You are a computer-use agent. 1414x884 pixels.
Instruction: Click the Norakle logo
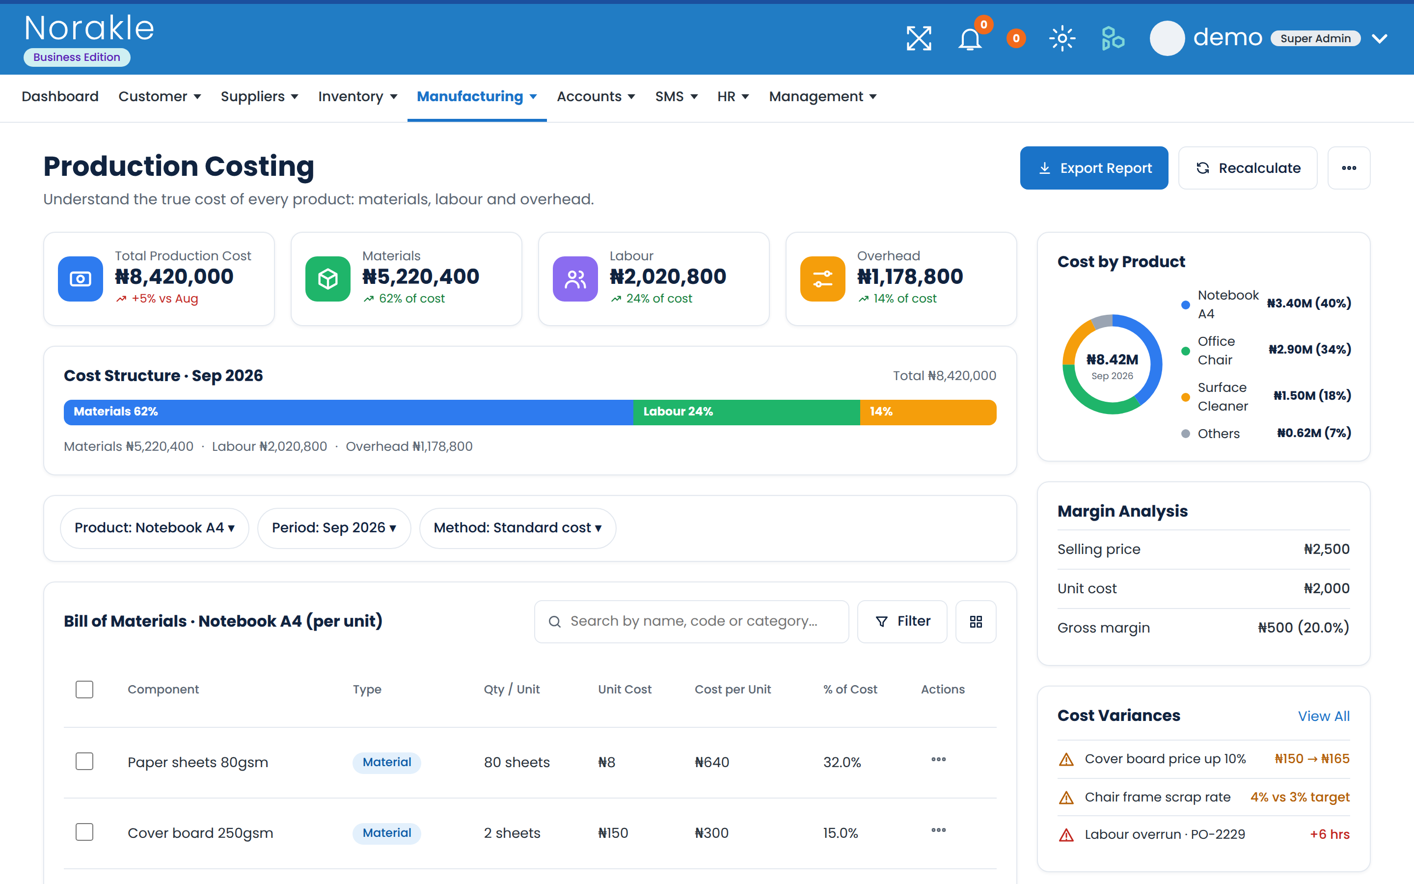click(89, 28)
